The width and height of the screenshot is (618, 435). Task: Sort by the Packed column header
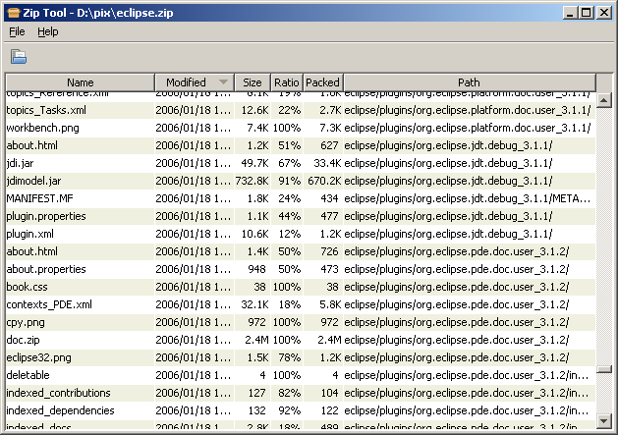point(323,82)
